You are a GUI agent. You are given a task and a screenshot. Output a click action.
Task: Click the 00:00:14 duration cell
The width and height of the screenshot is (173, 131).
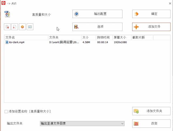tap(102, 42)
